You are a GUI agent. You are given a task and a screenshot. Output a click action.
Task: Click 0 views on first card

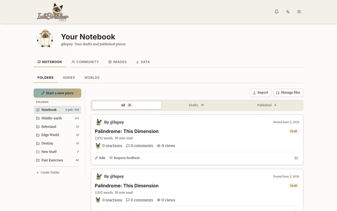pyautogui.click(x=166, y=146)
